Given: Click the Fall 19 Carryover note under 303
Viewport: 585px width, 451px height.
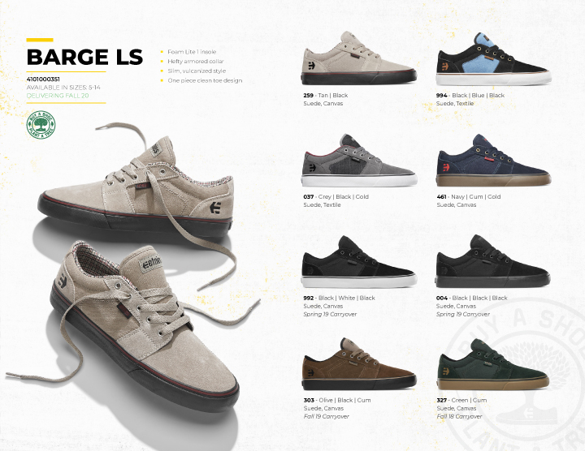Looking at the screenshot, I should (326, 416).
